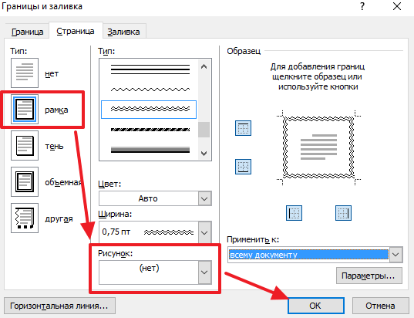
Task: Toggle the right border button in preview
Action: 343,213
